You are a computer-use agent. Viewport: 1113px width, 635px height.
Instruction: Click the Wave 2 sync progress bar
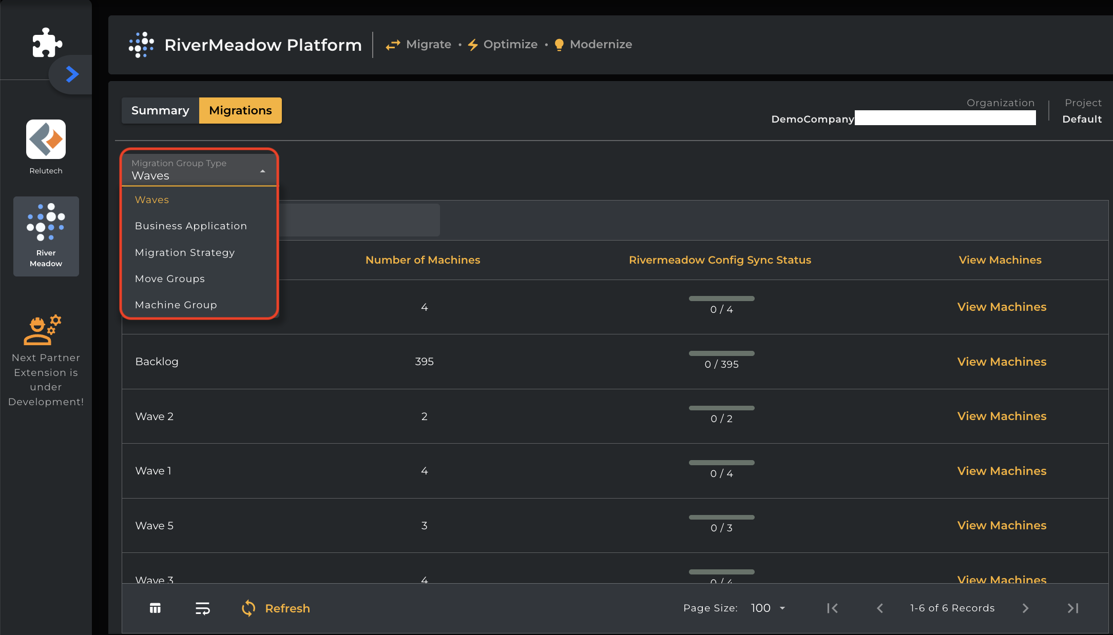[721, 408]
